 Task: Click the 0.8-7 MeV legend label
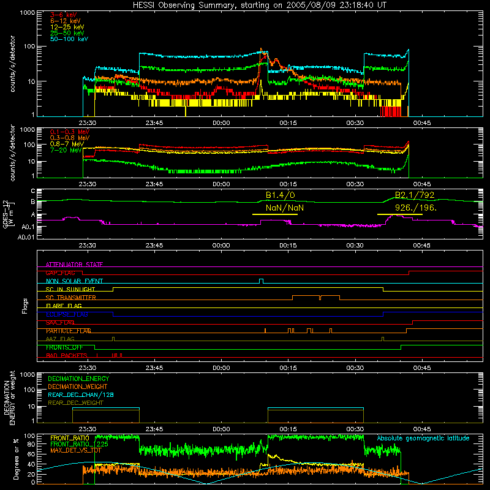click(x=67, y=144)
